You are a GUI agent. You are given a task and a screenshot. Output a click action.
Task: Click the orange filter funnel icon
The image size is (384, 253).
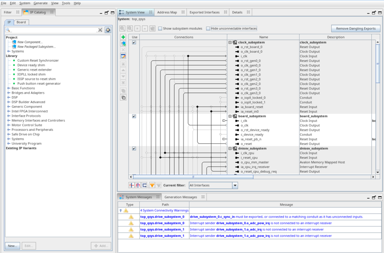point(152,185)
